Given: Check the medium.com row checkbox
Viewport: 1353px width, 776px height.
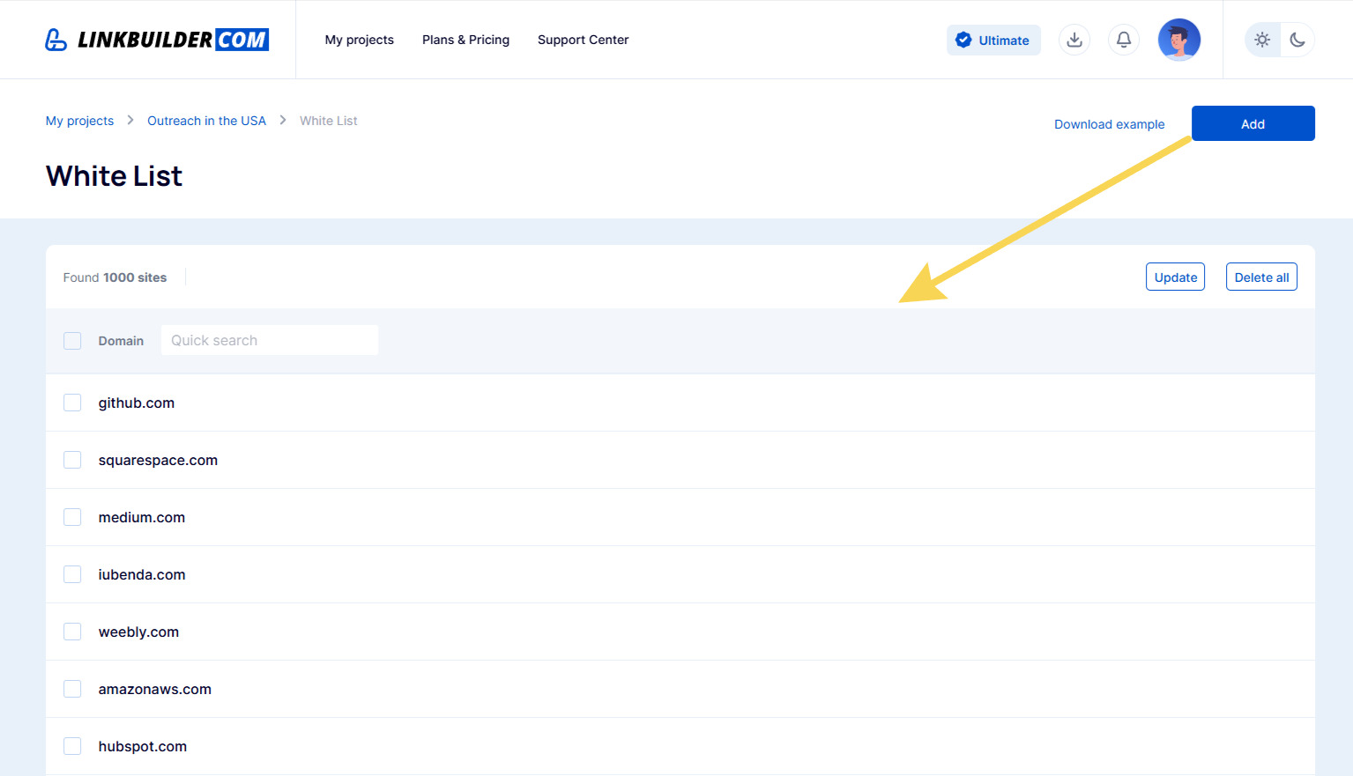Looking at the screenshot, I should [x=71, y=516].
